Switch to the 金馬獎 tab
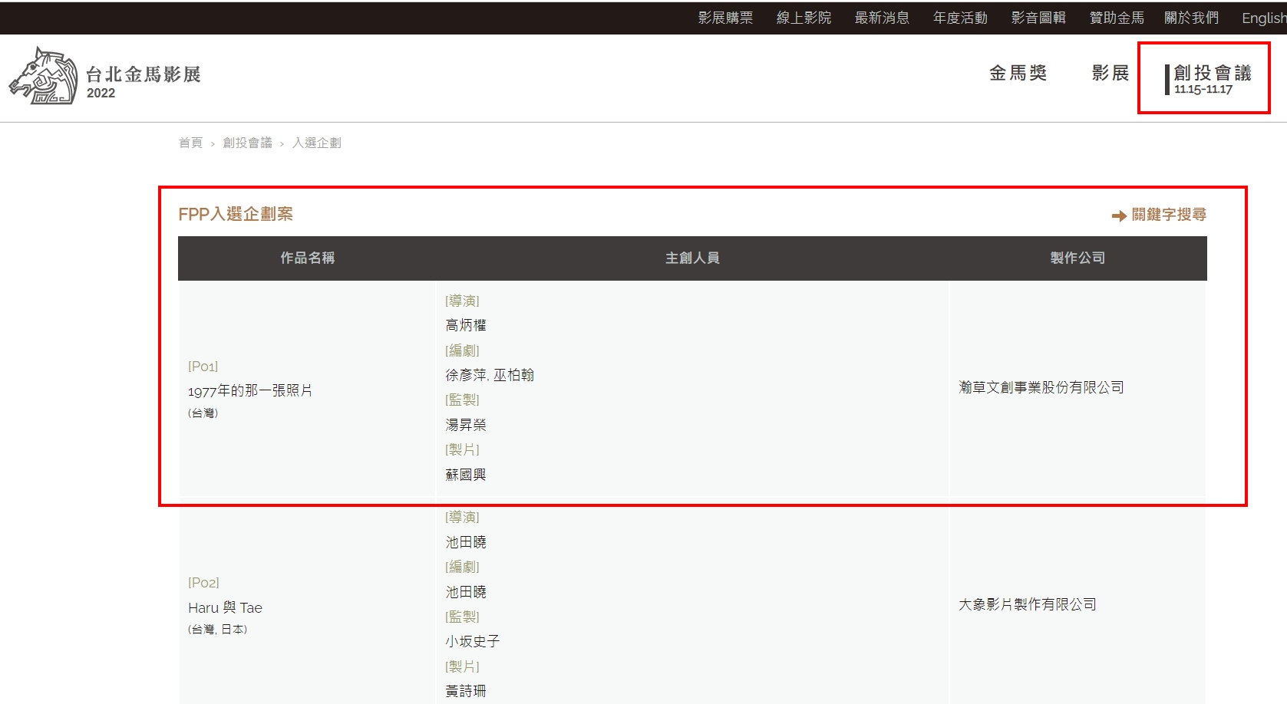 [1018, 73]
